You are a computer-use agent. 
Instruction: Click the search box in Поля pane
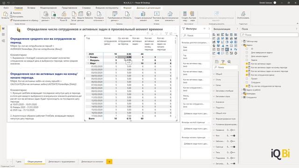tap(269, 35)
